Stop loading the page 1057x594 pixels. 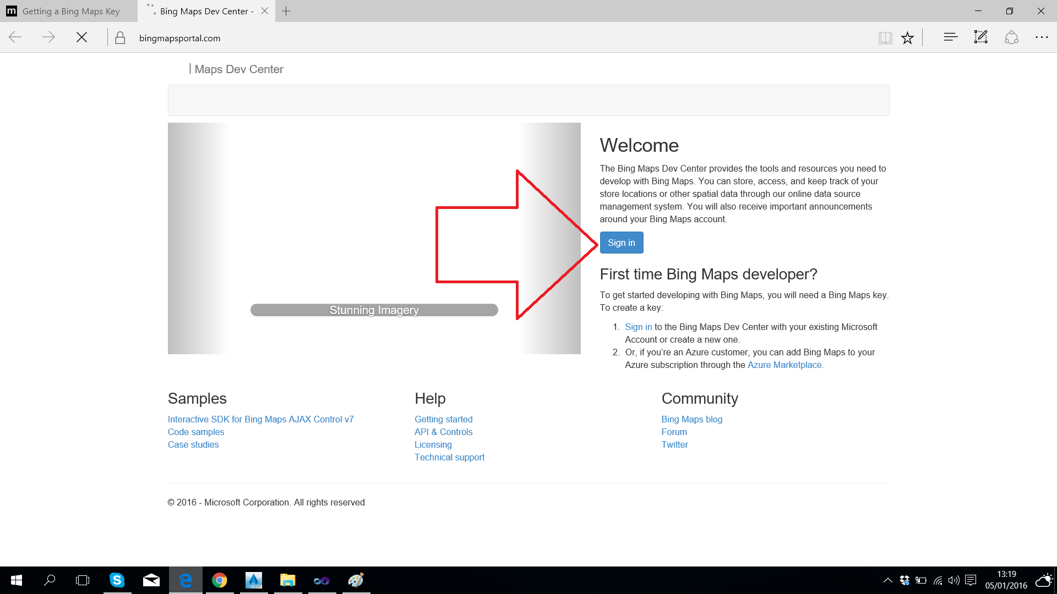tap(81, 37)
